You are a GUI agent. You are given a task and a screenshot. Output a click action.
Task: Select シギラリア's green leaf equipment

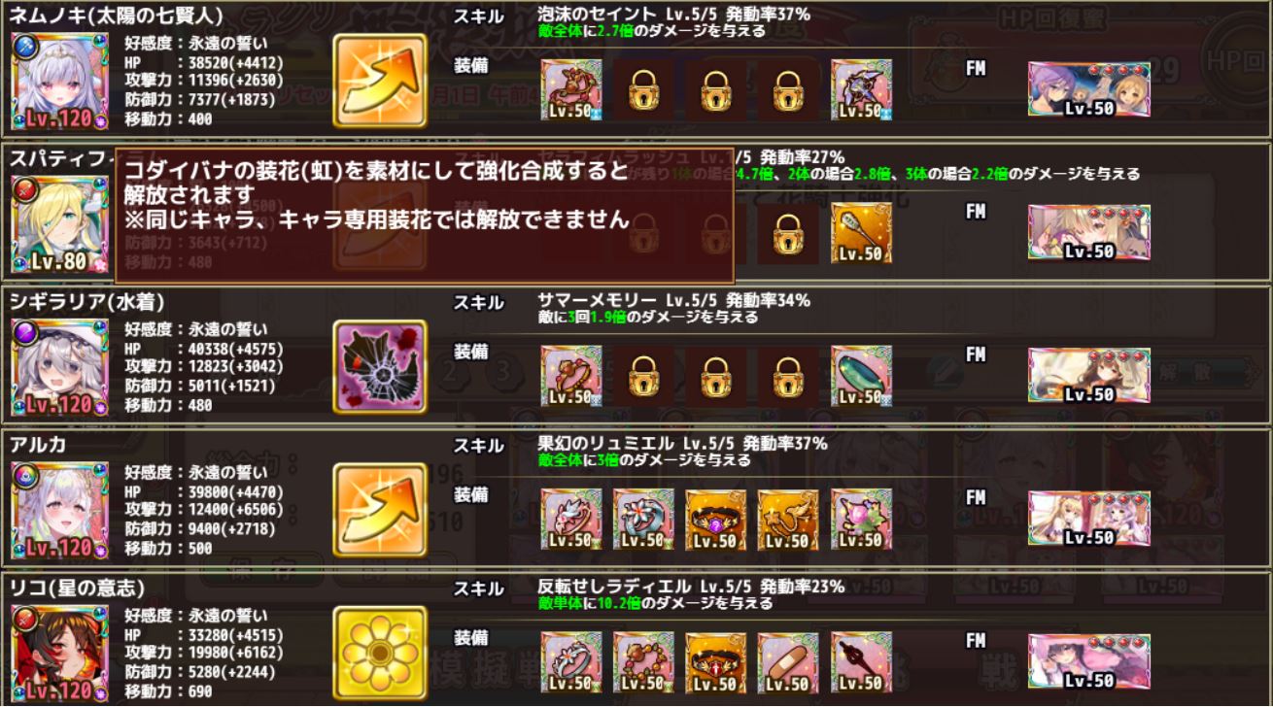pos(861,376)
